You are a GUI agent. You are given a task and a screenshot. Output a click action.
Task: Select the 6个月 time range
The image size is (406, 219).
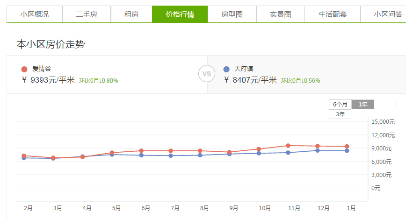click(x=340, y=105)
